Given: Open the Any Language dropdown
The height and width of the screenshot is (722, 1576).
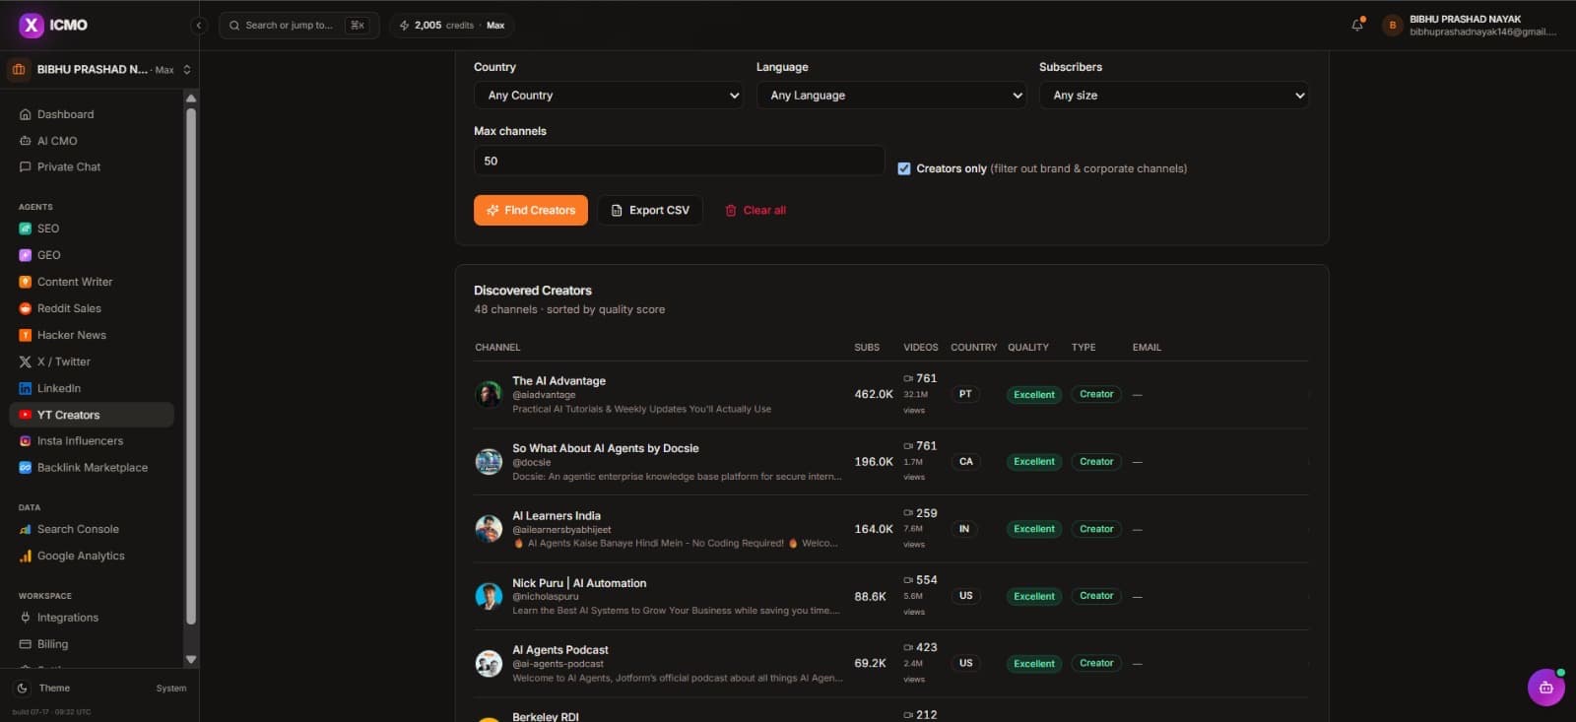Looking at the screenshot, I should [891, 96].
